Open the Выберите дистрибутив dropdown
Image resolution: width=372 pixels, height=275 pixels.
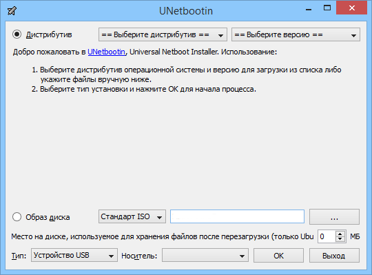point(163,34)
